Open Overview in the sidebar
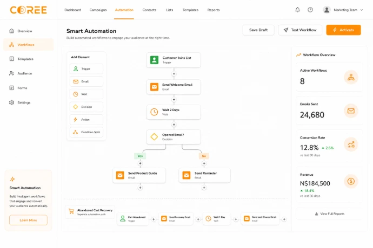 pyautogui.click(x=29, y=31)
